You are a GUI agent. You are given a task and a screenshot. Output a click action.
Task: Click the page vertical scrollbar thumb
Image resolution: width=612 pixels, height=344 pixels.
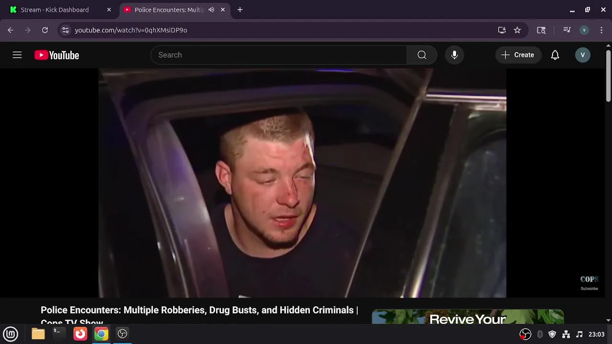pos(608,75)
